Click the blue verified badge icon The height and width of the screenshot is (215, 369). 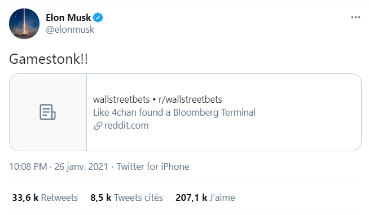pyautogui.click(x=98, y=17)
